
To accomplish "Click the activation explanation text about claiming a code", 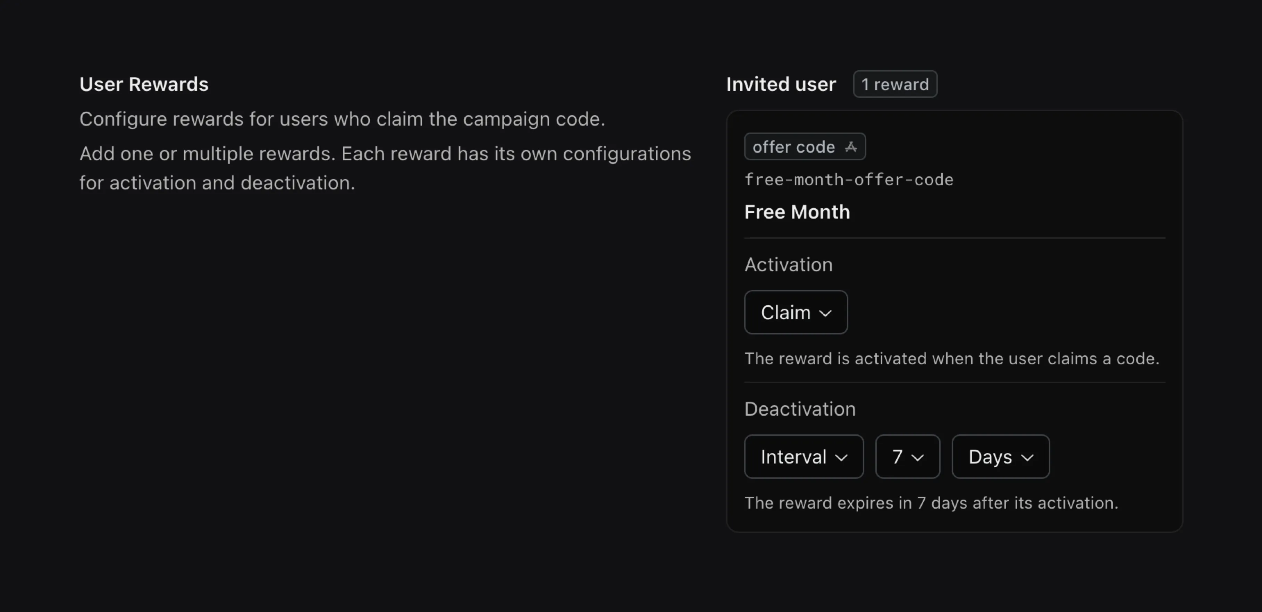I will 951,358.
